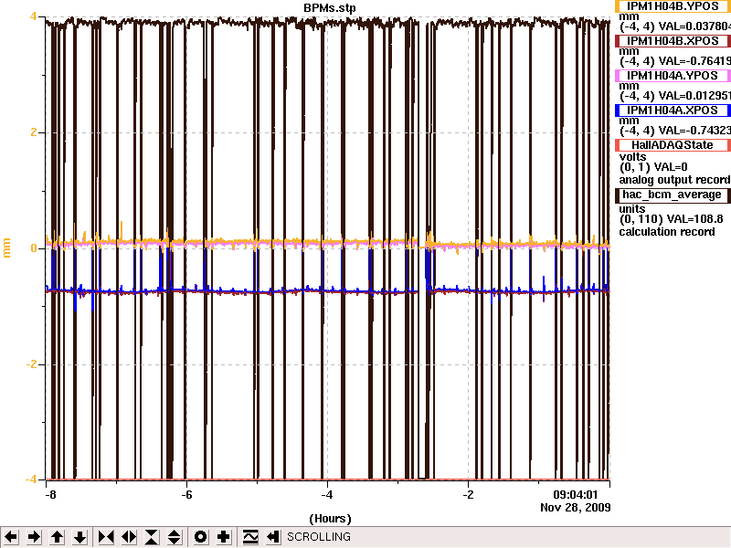The width and height of the screenshot is (731, 548).
Task: Select the IPM1H04B.YPOS curve legend
Action: 673,6
